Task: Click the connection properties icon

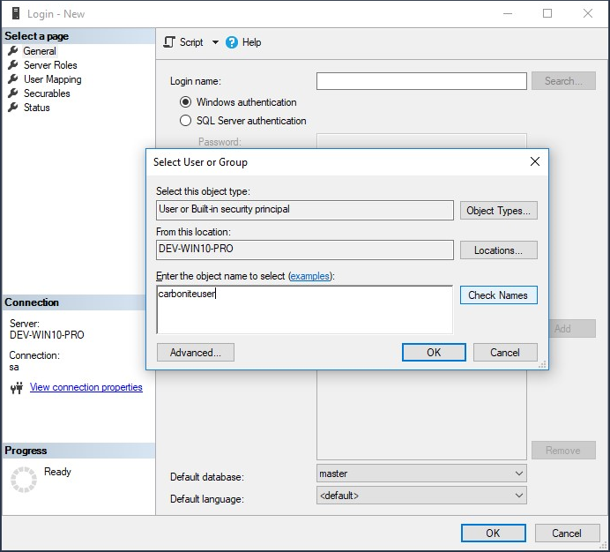Action: [x=16, y=388]
